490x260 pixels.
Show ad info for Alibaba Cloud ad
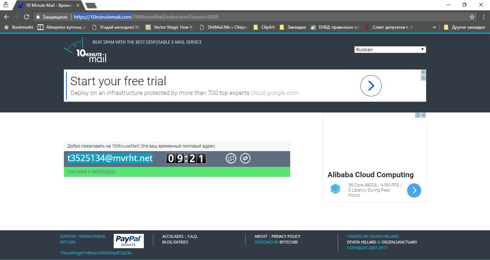click(x=418, y=115)
